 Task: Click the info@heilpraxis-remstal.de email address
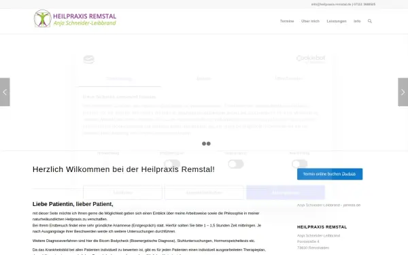click(x=331, y=5)
